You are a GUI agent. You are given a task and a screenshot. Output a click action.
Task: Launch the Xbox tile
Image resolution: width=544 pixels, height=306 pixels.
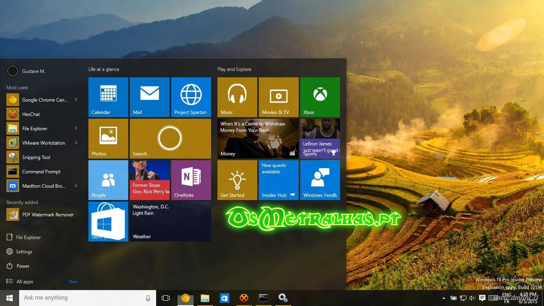[320, 97]
